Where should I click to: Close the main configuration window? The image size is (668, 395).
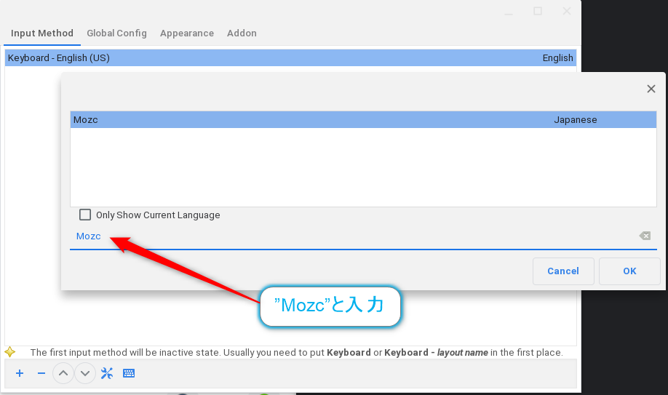(x=567, y=11)
